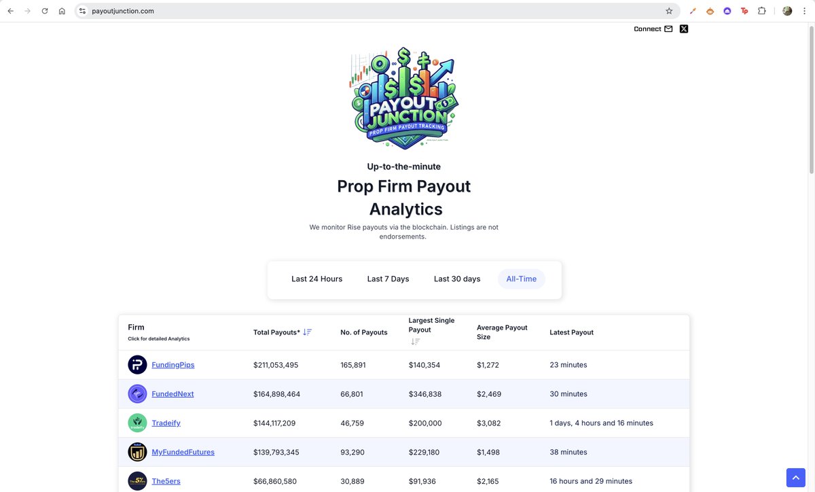The width and height of the screenshot is (815, 492).
Task: Click the Tradeify firm logo
Action: pos(137,423)
